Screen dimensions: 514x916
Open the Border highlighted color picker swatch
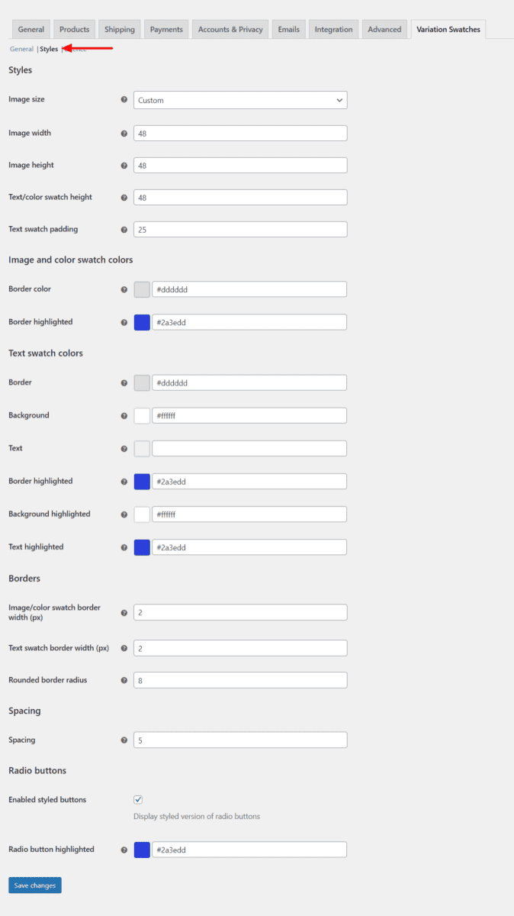click(x=142, y=322)
